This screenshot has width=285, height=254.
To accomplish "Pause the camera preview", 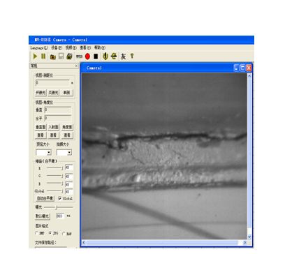I will point(43,57).
